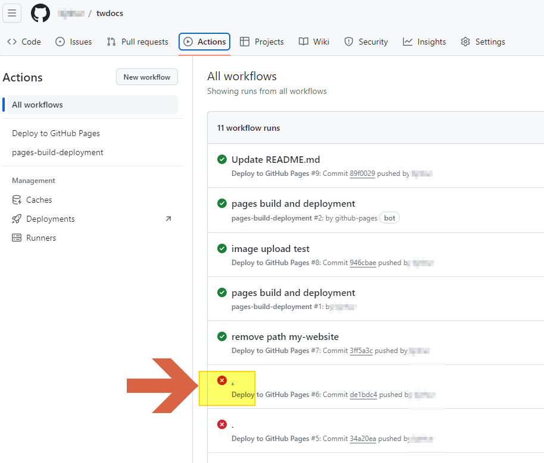Click the Security shield icon
Screen dimensions: 544x463
click(348, 42)
